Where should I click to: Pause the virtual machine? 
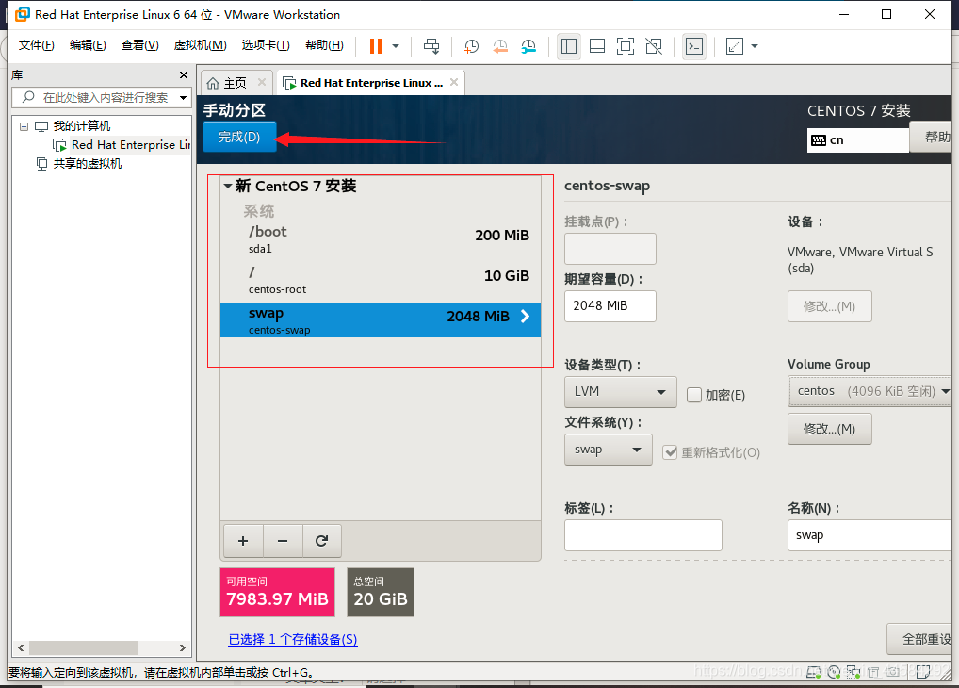[x=376, y=46]
